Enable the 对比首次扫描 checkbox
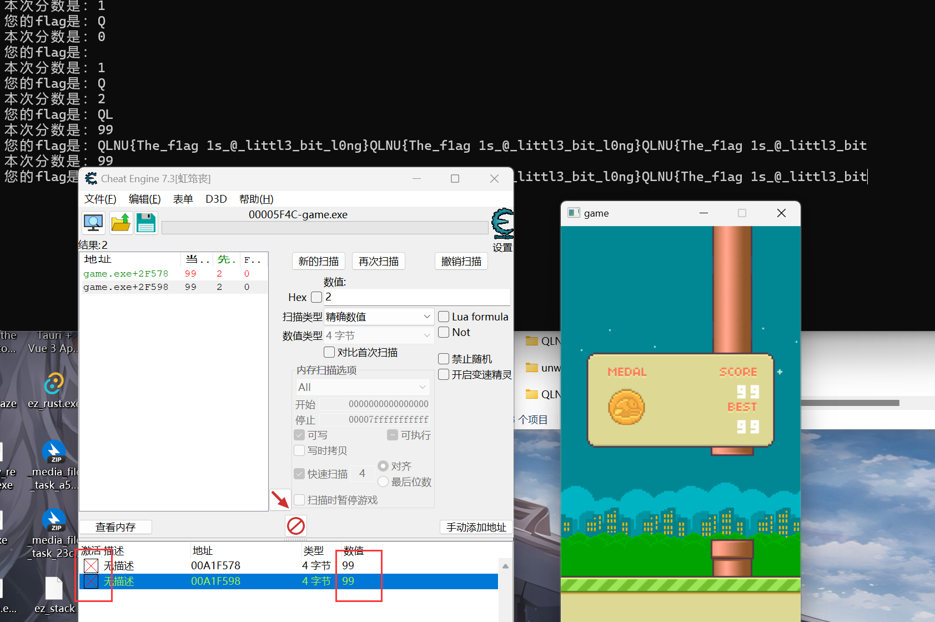This screenshot has width=935, height=622. (x=329, y=352)
